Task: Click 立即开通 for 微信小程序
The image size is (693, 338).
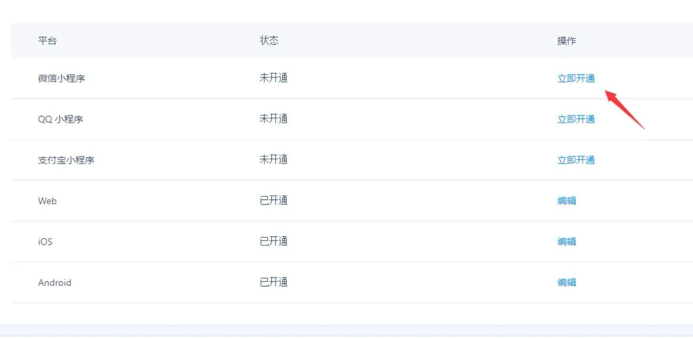Action: tap(576, 78)
